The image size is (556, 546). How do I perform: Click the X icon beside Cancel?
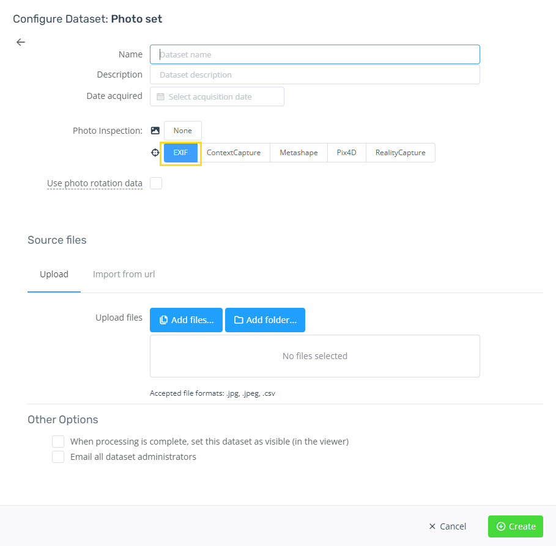(x=432, y=526)
